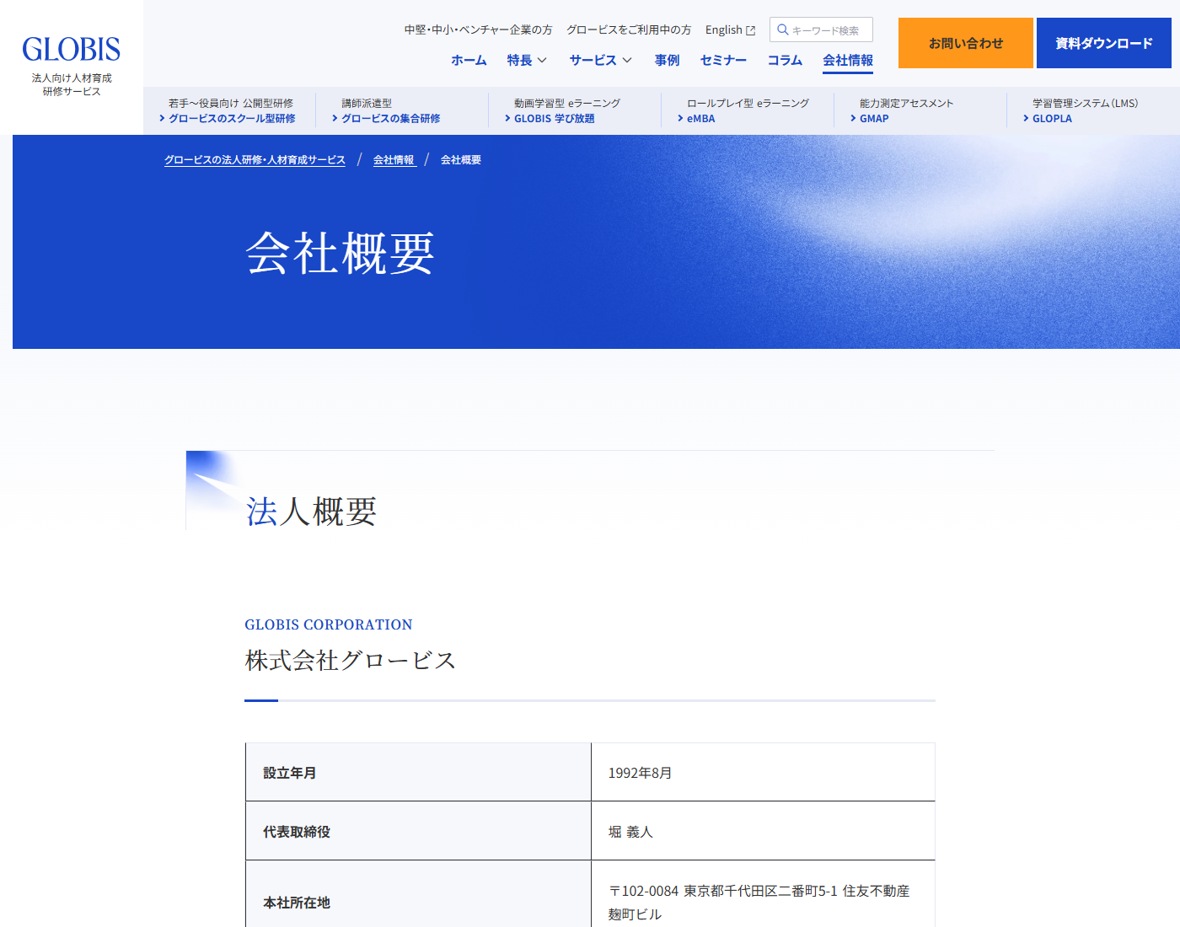Open GMAP assessment link
The height and width of the screenshot is (927, 1180).
click(874, 119)
